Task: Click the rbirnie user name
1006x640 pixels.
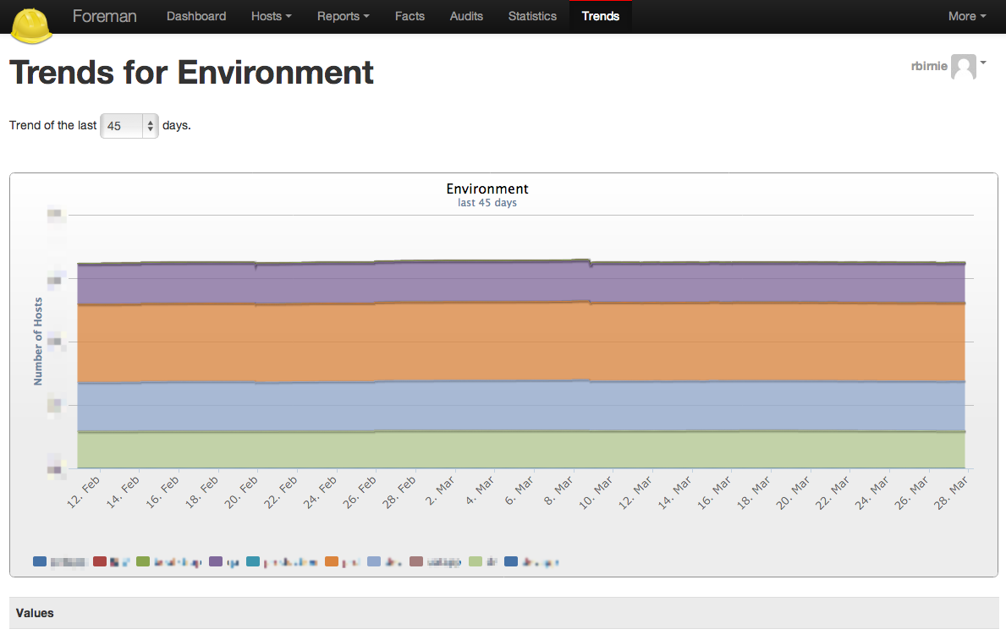Action: click(928, 66)
